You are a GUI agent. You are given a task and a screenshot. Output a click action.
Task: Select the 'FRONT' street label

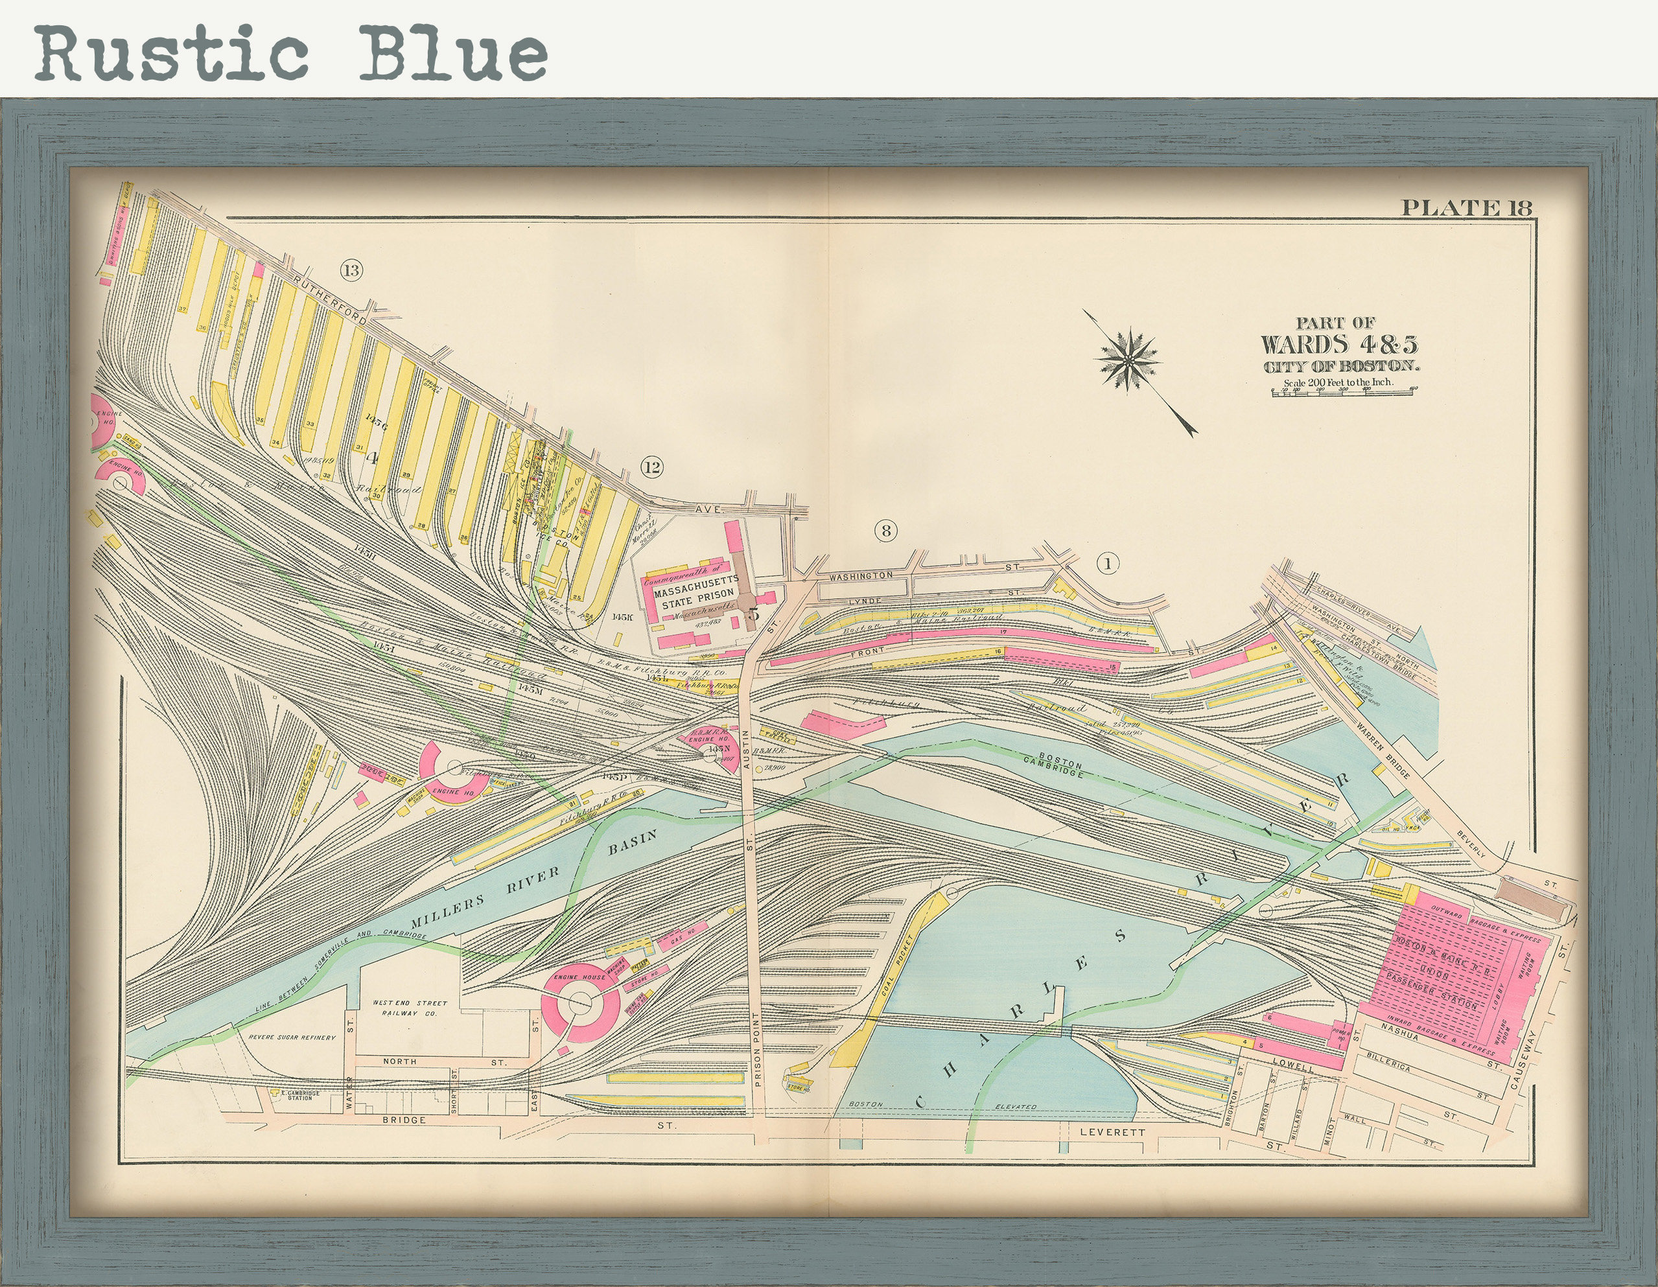(x=868, y=651)
